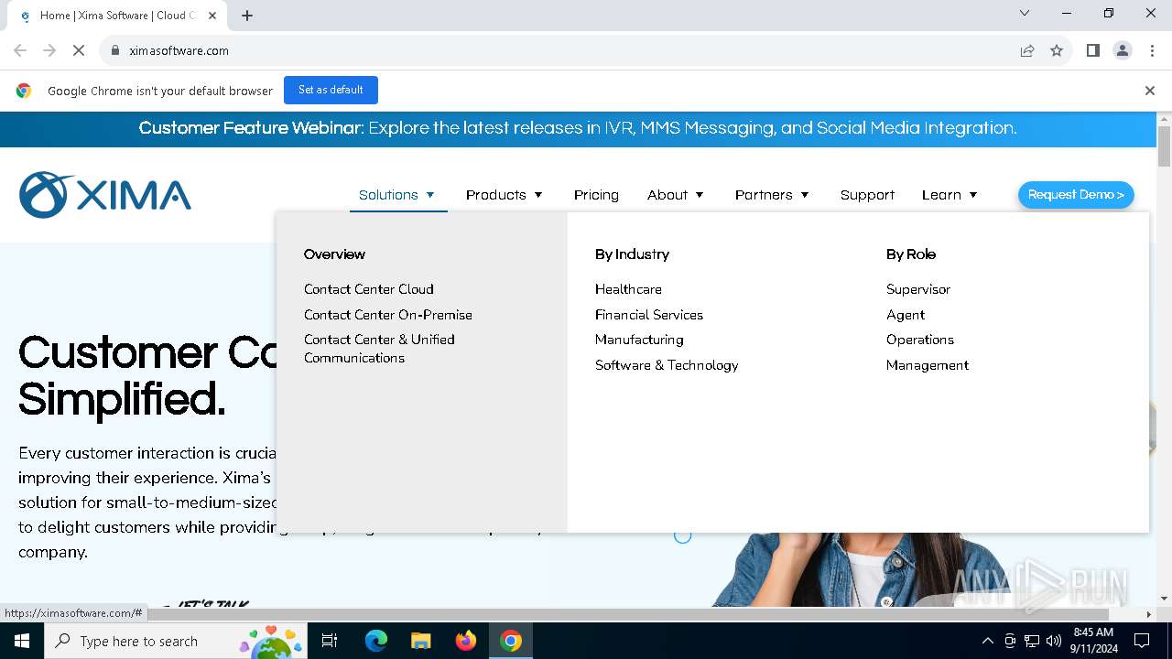Share this page icon in address bar
This screenshot has width=1172, height=659.
pyautogui.click(x=1027, y=50)
